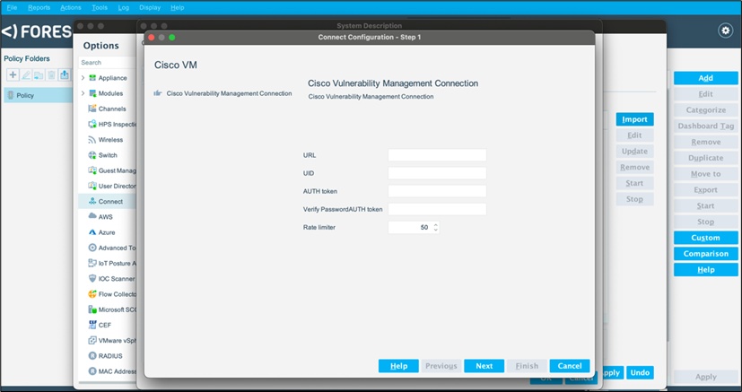Click the RADIUS icon in Options

(92, 356)
